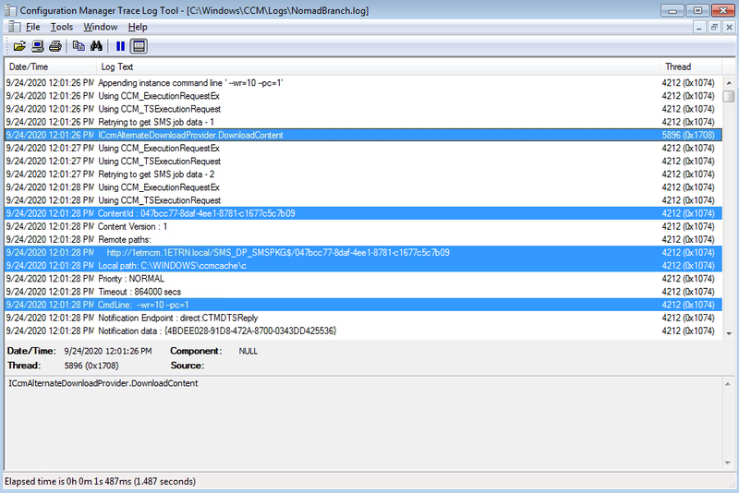
Task: Open the Window menu
Action: coord(101,27)
